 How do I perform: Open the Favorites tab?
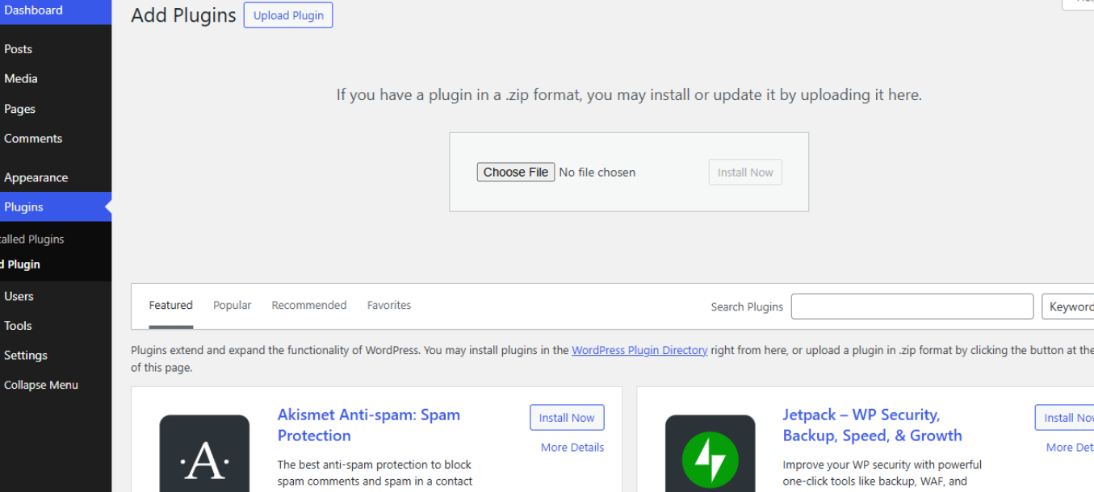click(x=388, y=305)
